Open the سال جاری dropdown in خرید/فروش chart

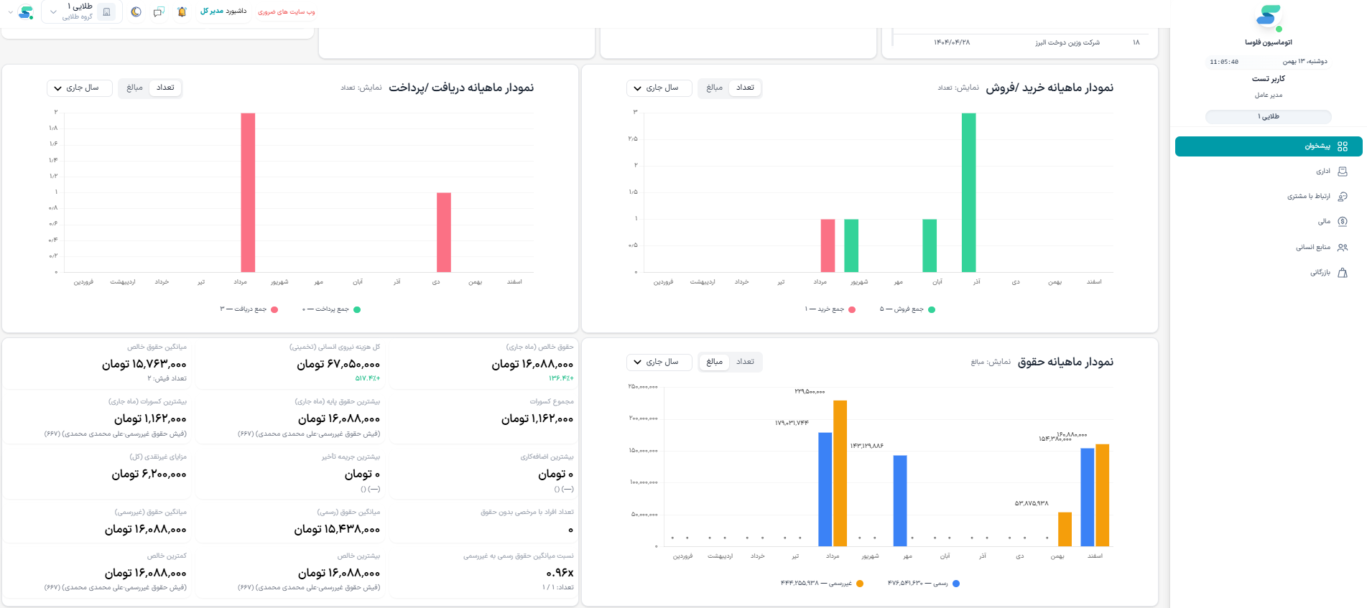pos(659,88)
